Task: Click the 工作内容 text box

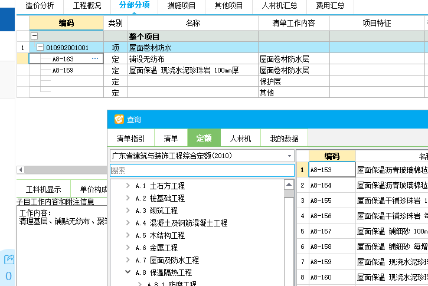Action: [x=62, y=246]
